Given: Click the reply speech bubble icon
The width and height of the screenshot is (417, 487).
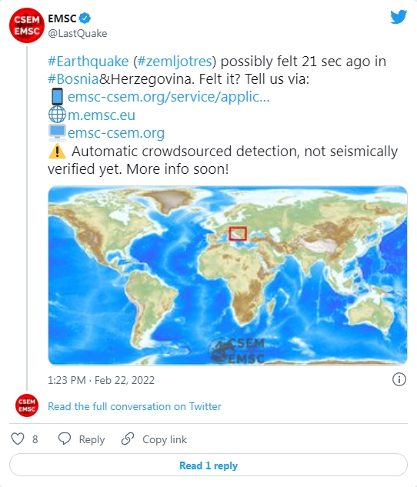Looking at the screenshot, I should tap(65, 439).
